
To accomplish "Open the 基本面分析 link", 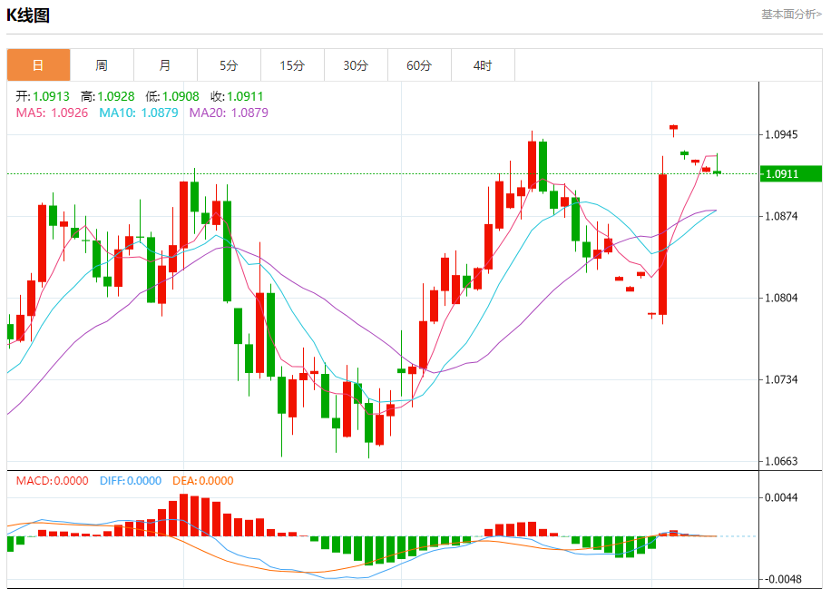I will 791,15.
